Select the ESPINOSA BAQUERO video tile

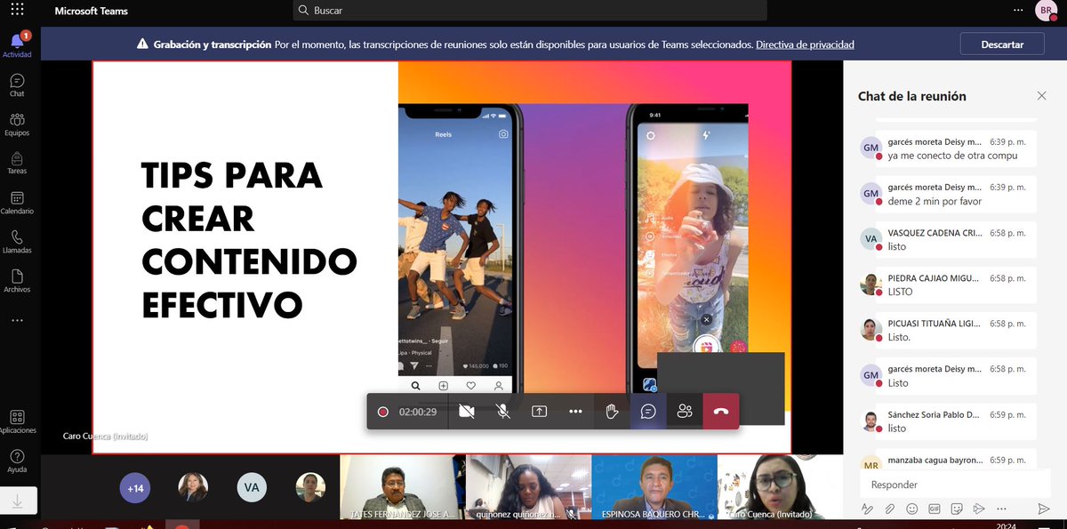(654, 487)
